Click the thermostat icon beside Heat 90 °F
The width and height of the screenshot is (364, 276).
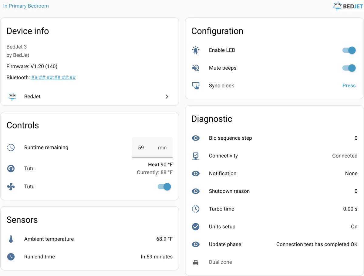(x=11, y=168)
